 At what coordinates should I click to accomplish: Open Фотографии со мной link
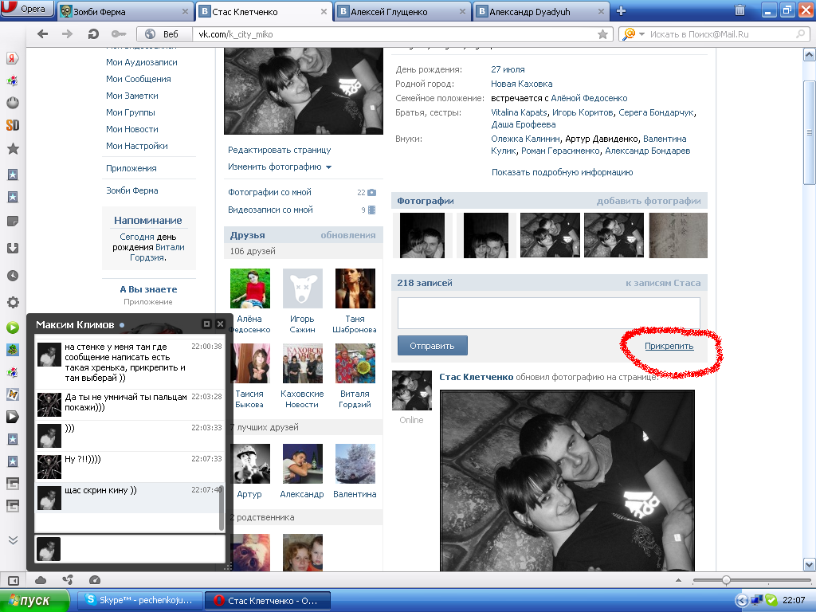(269, 192)
